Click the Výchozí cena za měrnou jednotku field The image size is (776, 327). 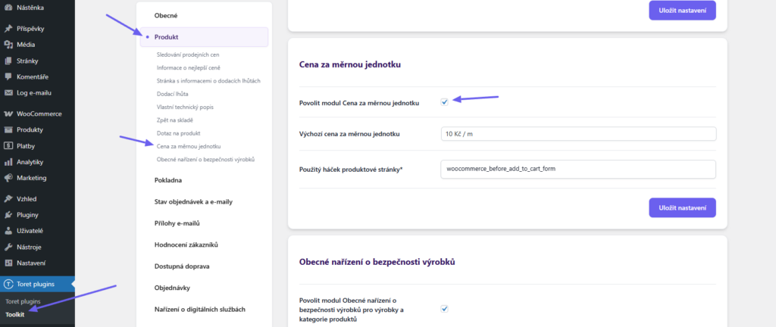pyautogui.click(x=577, y=134)
